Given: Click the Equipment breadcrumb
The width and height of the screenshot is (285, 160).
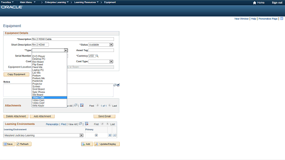Looking at the screenshot, I should point(110,2).
